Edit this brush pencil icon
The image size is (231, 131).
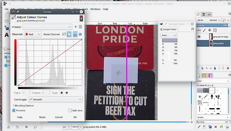click(x=199, y=127)
